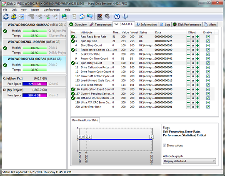
Task: Switch to the Temperature tab
Action: [100, 25]
